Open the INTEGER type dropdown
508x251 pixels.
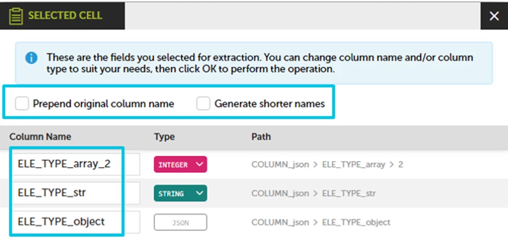180,165
